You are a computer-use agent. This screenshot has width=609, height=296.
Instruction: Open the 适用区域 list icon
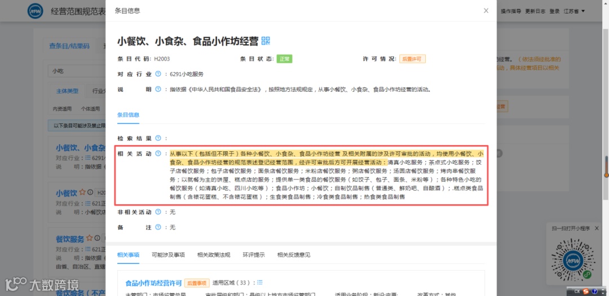pyautogui.click(x=260, y=282)
